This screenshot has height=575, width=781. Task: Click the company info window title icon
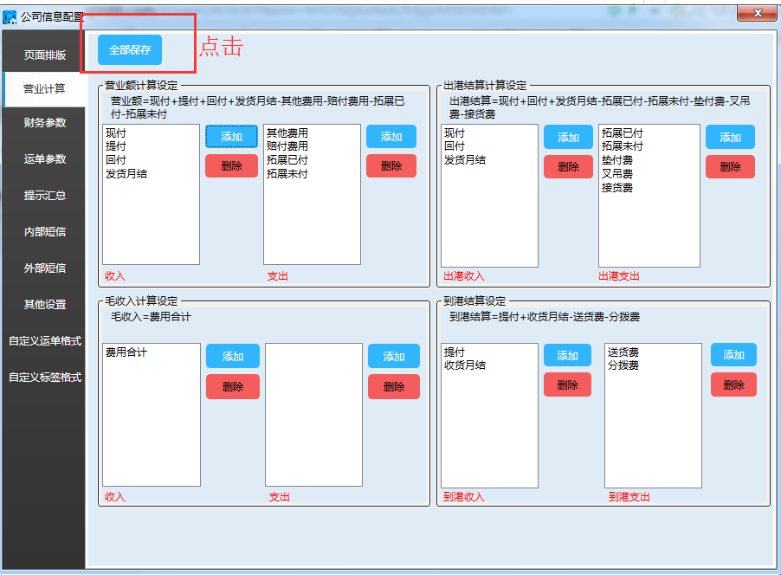[x=10, y=16]
